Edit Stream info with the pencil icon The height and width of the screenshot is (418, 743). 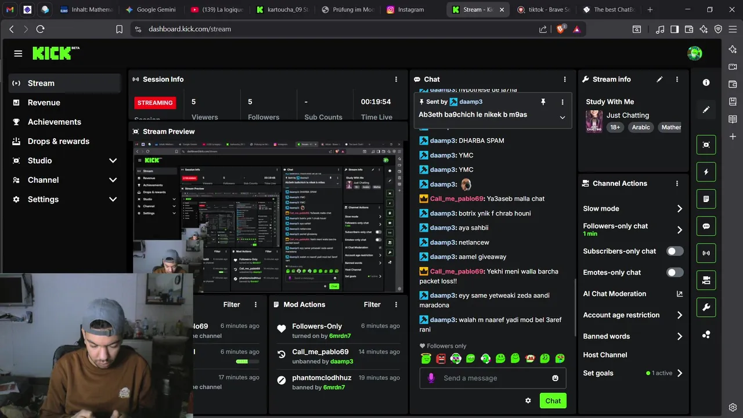659,80
